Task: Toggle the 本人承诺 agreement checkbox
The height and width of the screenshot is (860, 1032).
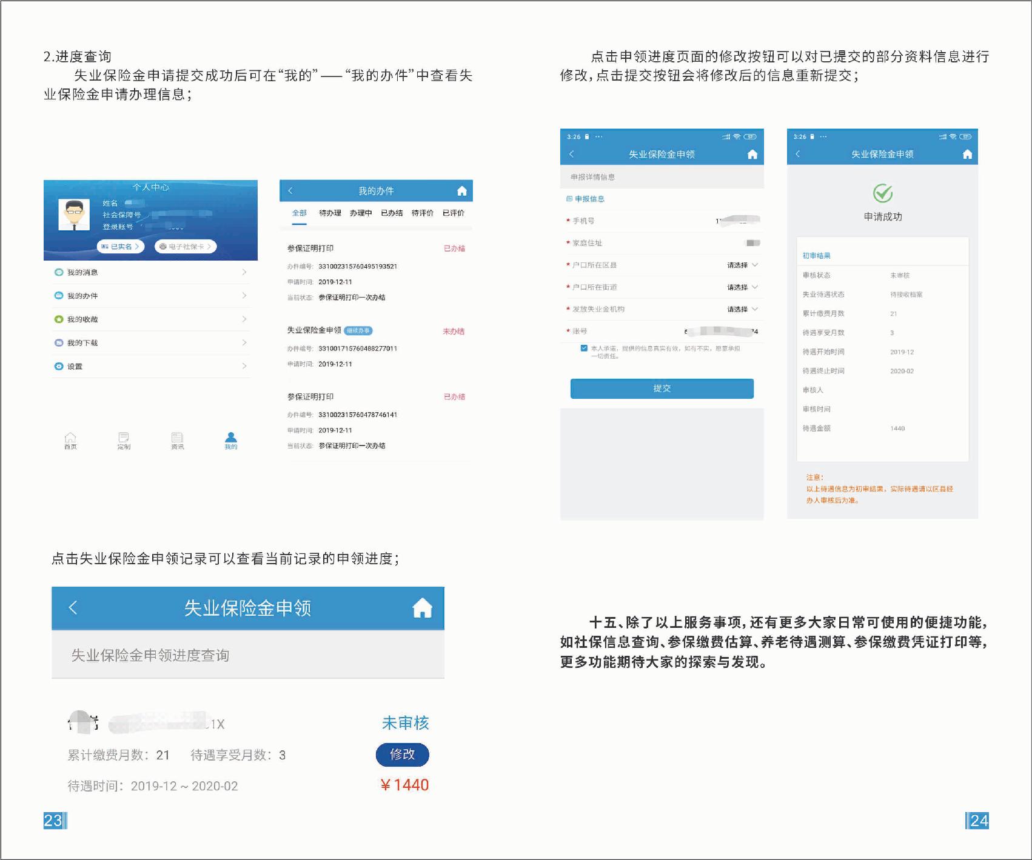Action: (584, 348)
